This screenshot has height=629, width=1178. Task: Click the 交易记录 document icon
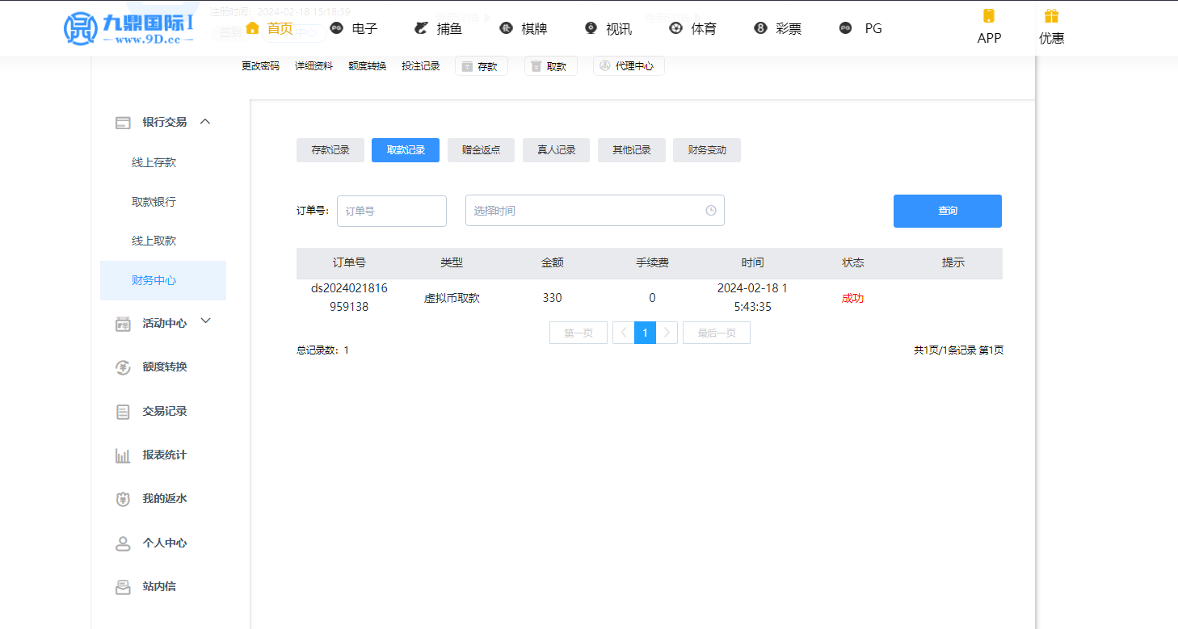coord(123,412)
